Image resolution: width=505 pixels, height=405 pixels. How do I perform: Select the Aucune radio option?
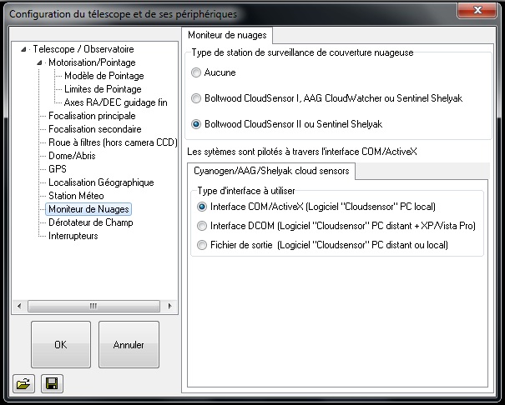pyautogui.click(x=196, y=72)
